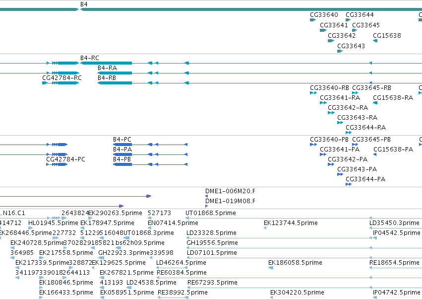This screenshot has width=422, height=300.
Task: Click the LD35450.3prime EST label
Action: [394, 223]
